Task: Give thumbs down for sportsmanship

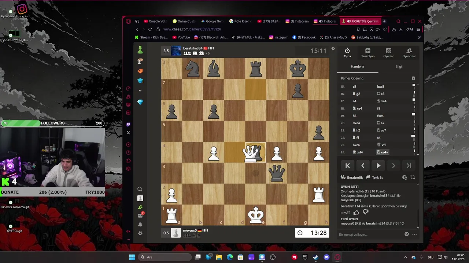Action: [x=366, y=212]
